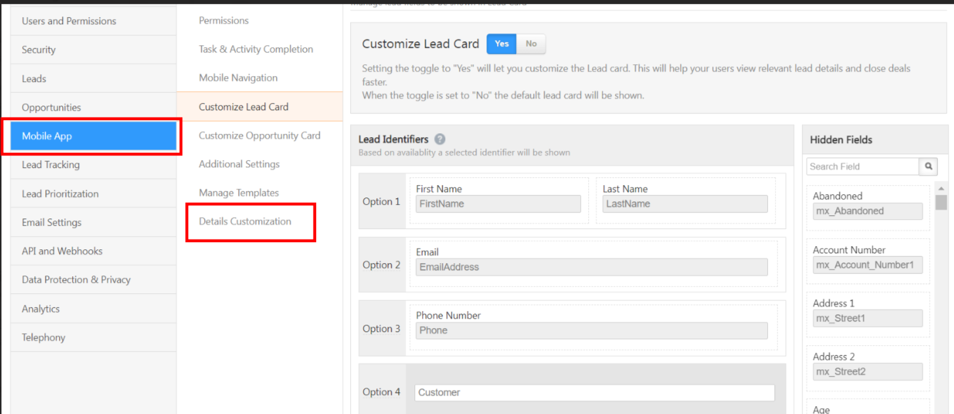954x414 pixels.
Task: Open the Details Customization submenu item
Action: 245,221
